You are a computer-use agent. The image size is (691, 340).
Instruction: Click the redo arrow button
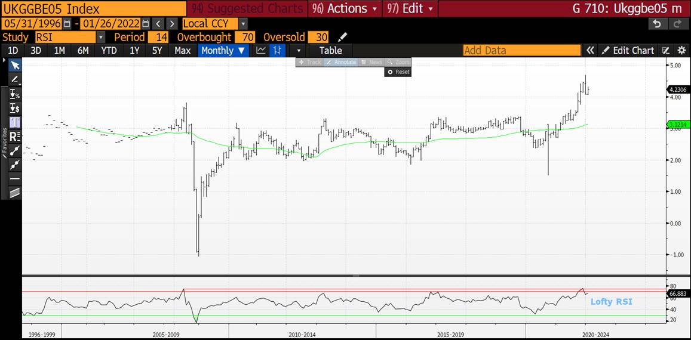[x=677, y=24]
